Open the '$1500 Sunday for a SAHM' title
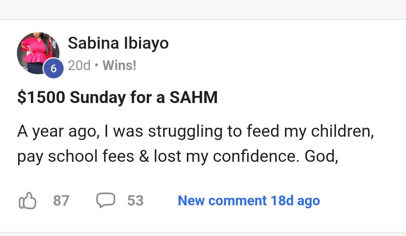Screen dimensions: 406x236 point(117,98)
